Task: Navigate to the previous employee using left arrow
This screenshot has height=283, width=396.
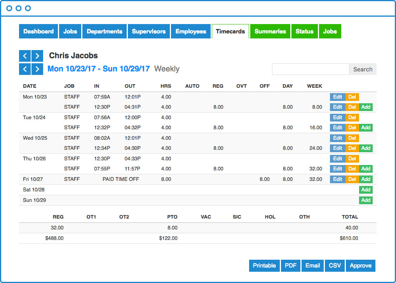Action: (24, 56)
